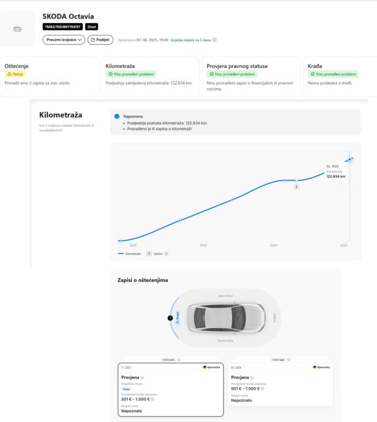Screen dimensions: 377x422
Task: Click the Podijeli share button
Action: pyautogui.click(x=100, y=40)
